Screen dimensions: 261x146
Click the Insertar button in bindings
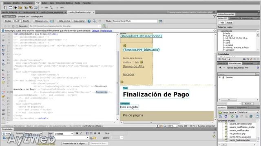pyautogui.click(x=248, y=104)
